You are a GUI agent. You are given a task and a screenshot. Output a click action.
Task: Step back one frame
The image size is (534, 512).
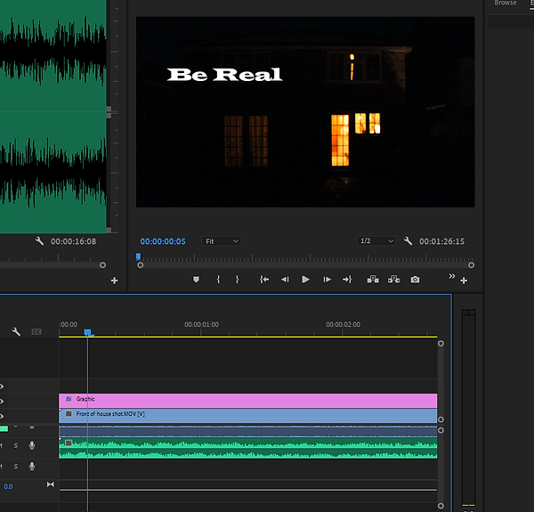pos(285,280)
